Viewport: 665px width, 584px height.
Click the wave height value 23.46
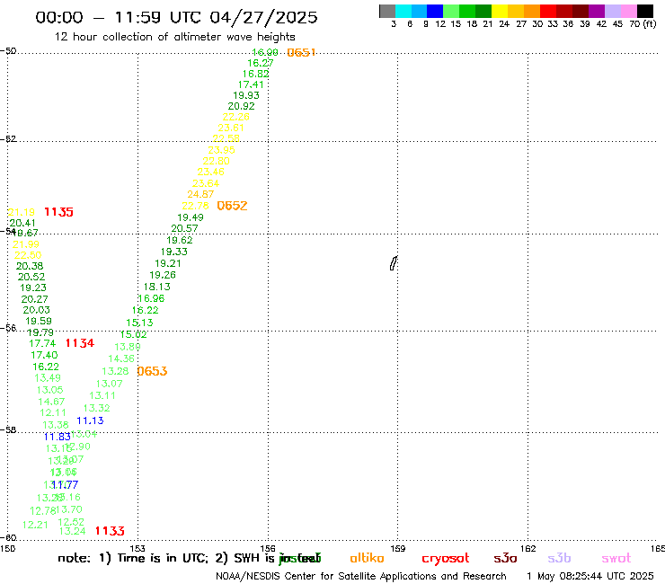211,172
